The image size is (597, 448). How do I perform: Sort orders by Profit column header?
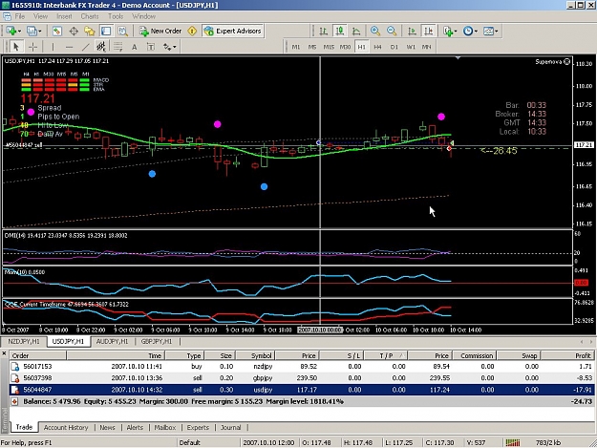566,356
